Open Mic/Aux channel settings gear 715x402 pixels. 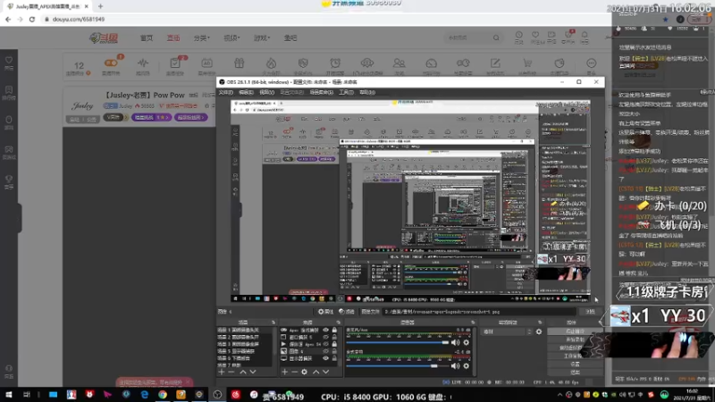click(466, 342)
